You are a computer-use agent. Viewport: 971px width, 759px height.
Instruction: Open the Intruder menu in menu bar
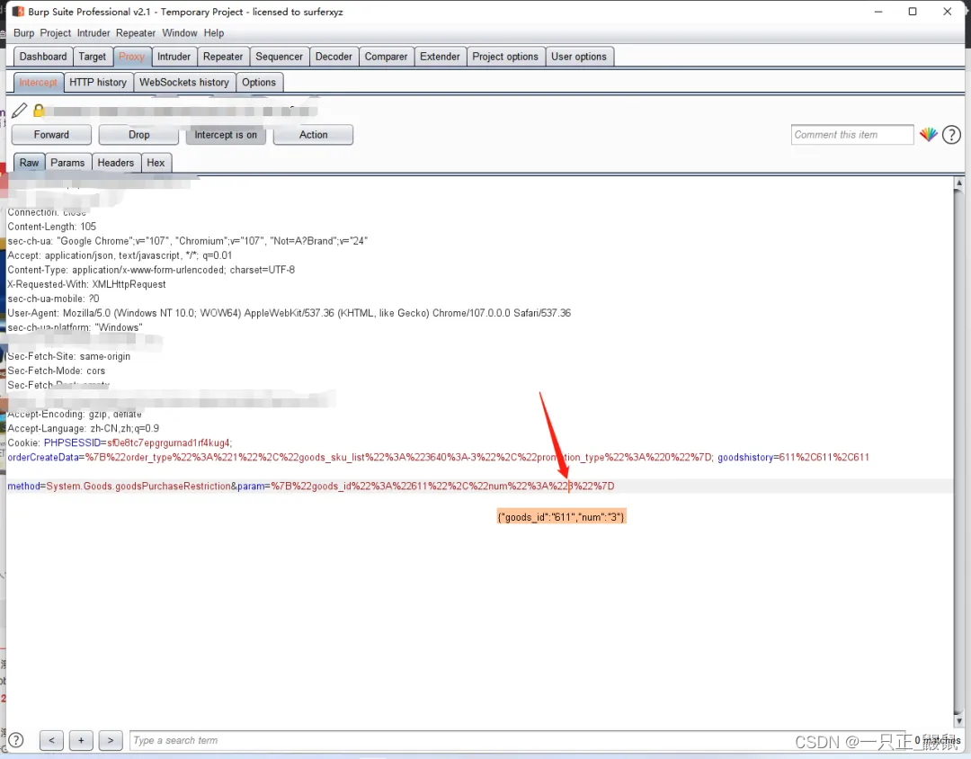pos(94,33)
